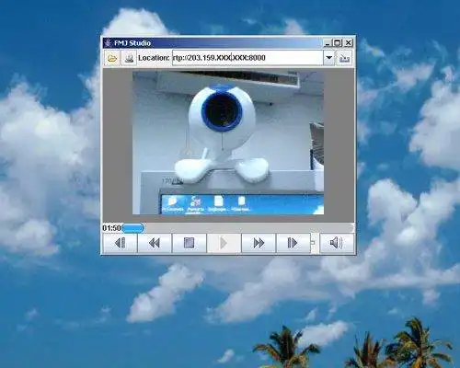Screen dimensions: 460x368
Task: Click the 01:50 elapsed time label
Action: coord(111,228)
